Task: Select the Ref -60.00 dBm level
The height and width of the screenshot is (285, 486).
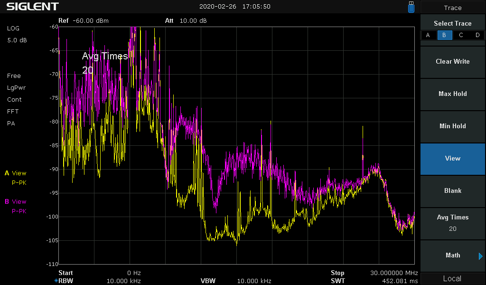Action: point(84,21)
